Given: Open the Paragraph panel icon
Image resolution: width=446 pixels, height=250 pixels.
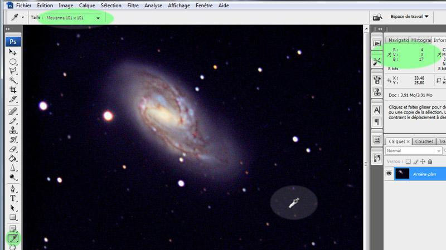Looking at the screenshot, I should pos(377,121).
